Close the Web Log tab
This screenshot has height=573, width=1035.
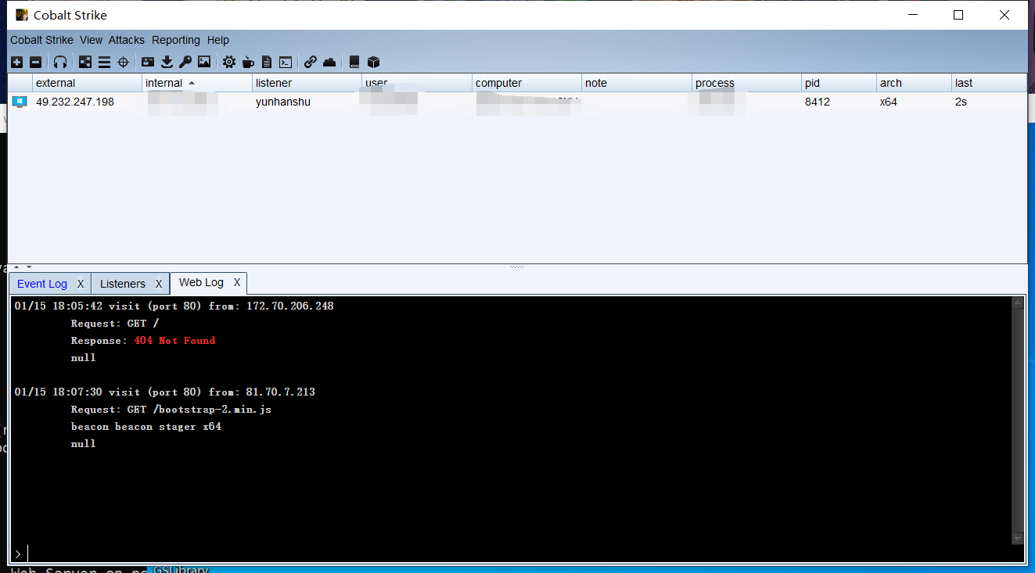pos(237,282)
